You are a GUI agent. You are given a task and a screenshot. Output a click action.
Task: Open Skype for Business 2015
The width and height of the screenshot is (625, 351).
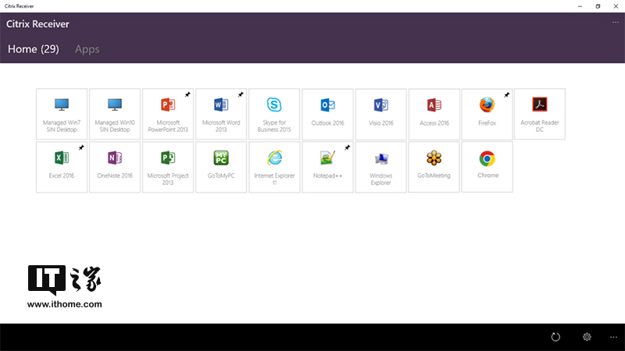pos(274,114)
